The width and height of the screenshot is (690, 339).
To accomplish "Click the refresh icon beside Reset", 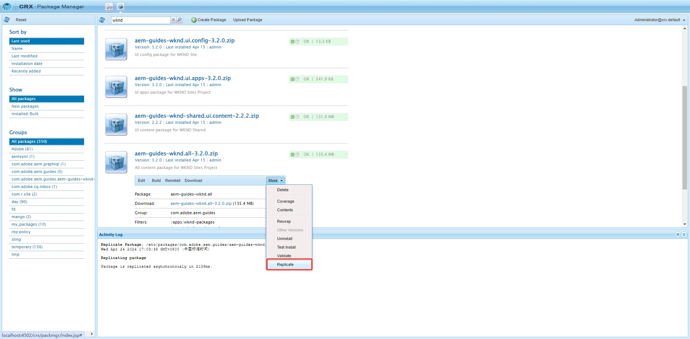I will [7, 20].
